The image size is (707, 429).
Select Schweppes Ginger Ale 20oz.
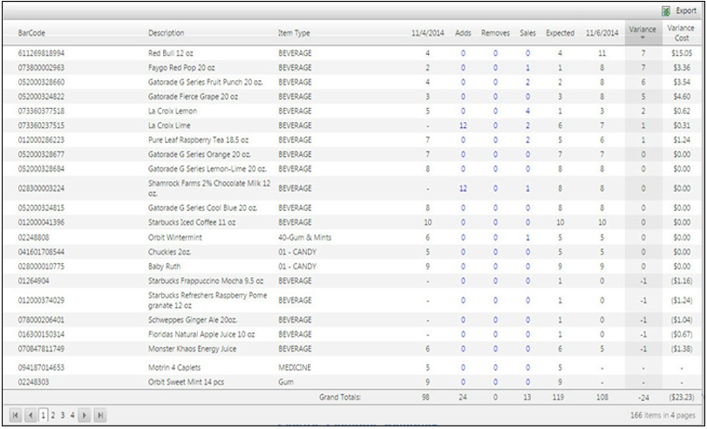point(193,320)
